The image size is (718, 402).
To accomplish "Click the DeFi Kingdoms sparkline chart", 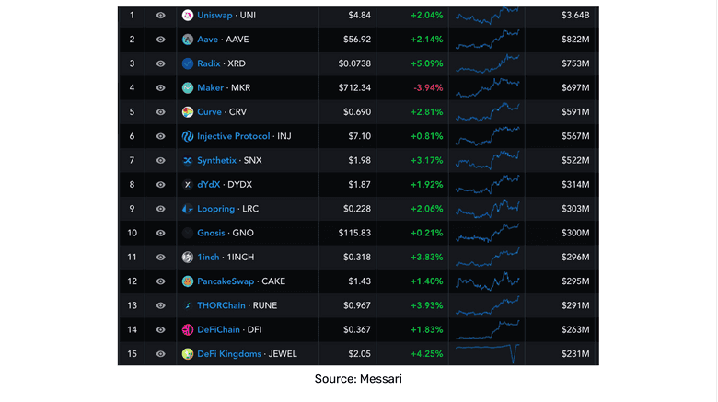I will pyautogui.click(x=487, y=352).
